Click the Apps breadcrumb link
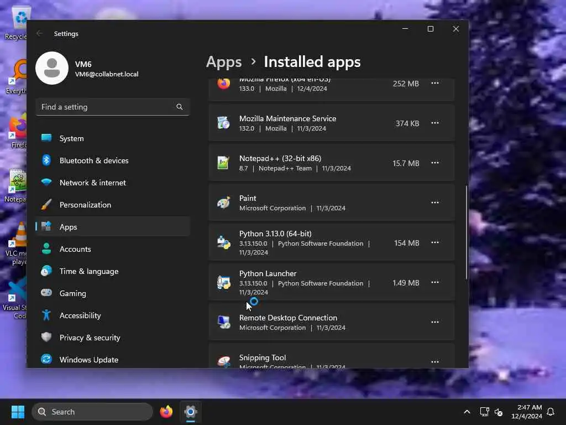 click(x=224, y=62)
